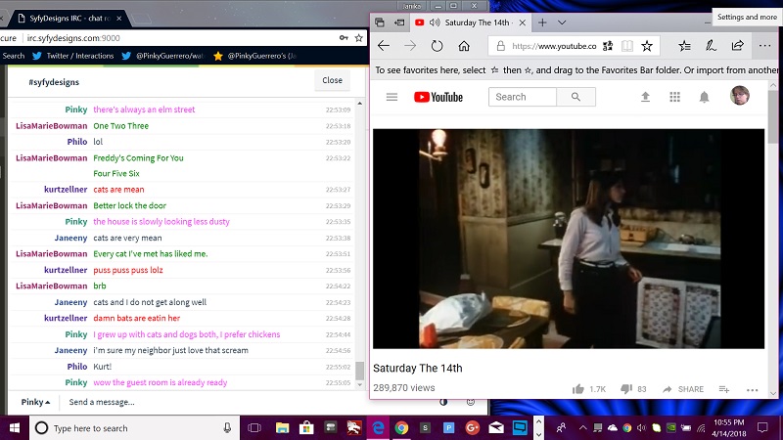Click taskbar Type here to search box

point(125,428)
